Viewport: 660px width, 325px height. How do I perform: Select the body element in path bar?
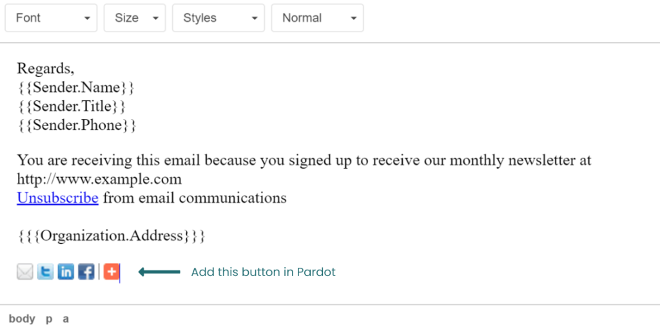coord(22,319)
